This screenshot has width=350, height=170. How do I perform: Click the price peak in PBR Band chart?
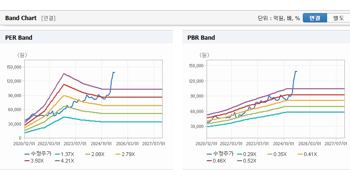click(296, 71)
